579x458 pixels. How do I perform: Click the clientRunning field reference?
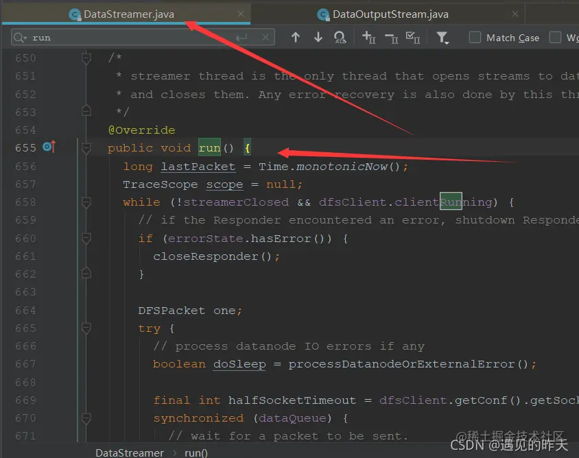tap(443, 202)
